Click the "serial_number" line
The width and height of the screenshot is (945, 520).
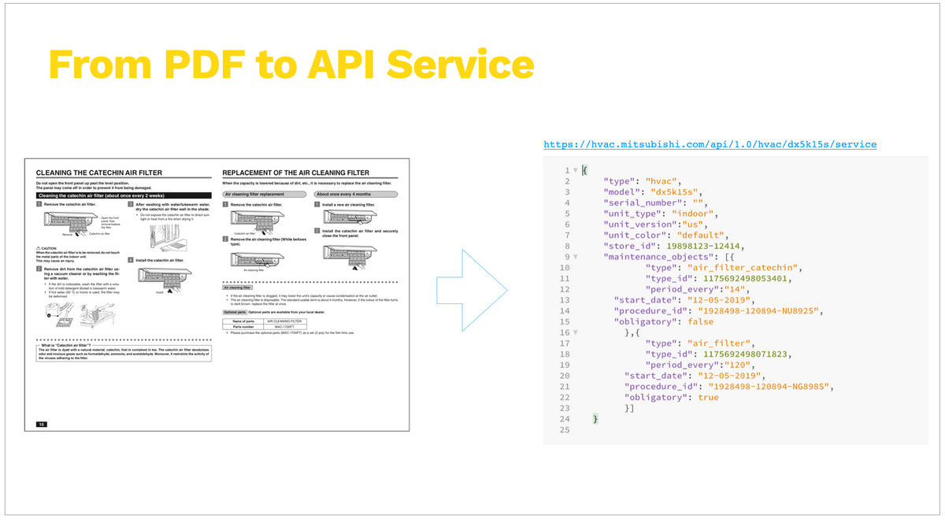[x=657, y=202]
